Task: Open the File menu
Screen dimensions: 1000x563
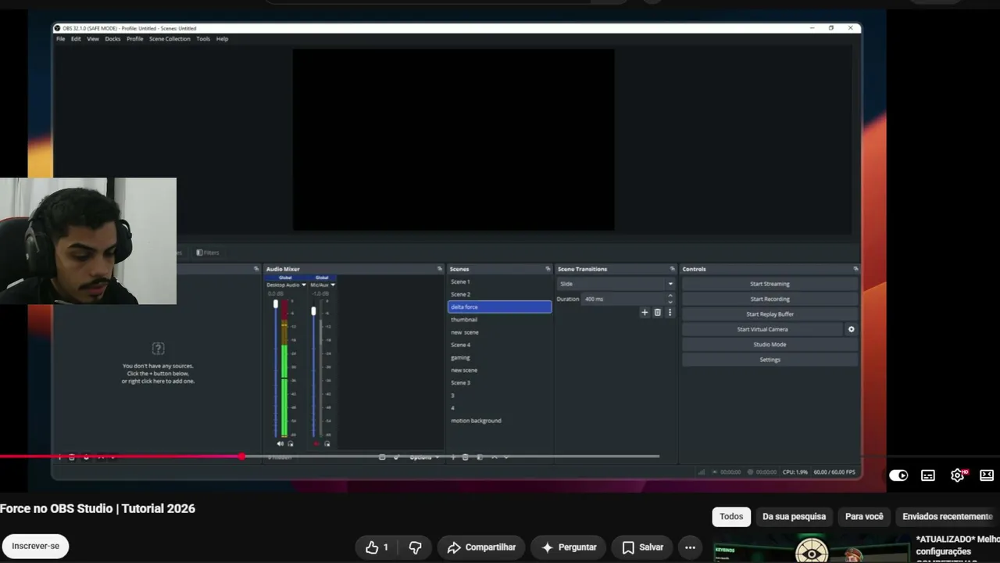Action: coord(60,38)
